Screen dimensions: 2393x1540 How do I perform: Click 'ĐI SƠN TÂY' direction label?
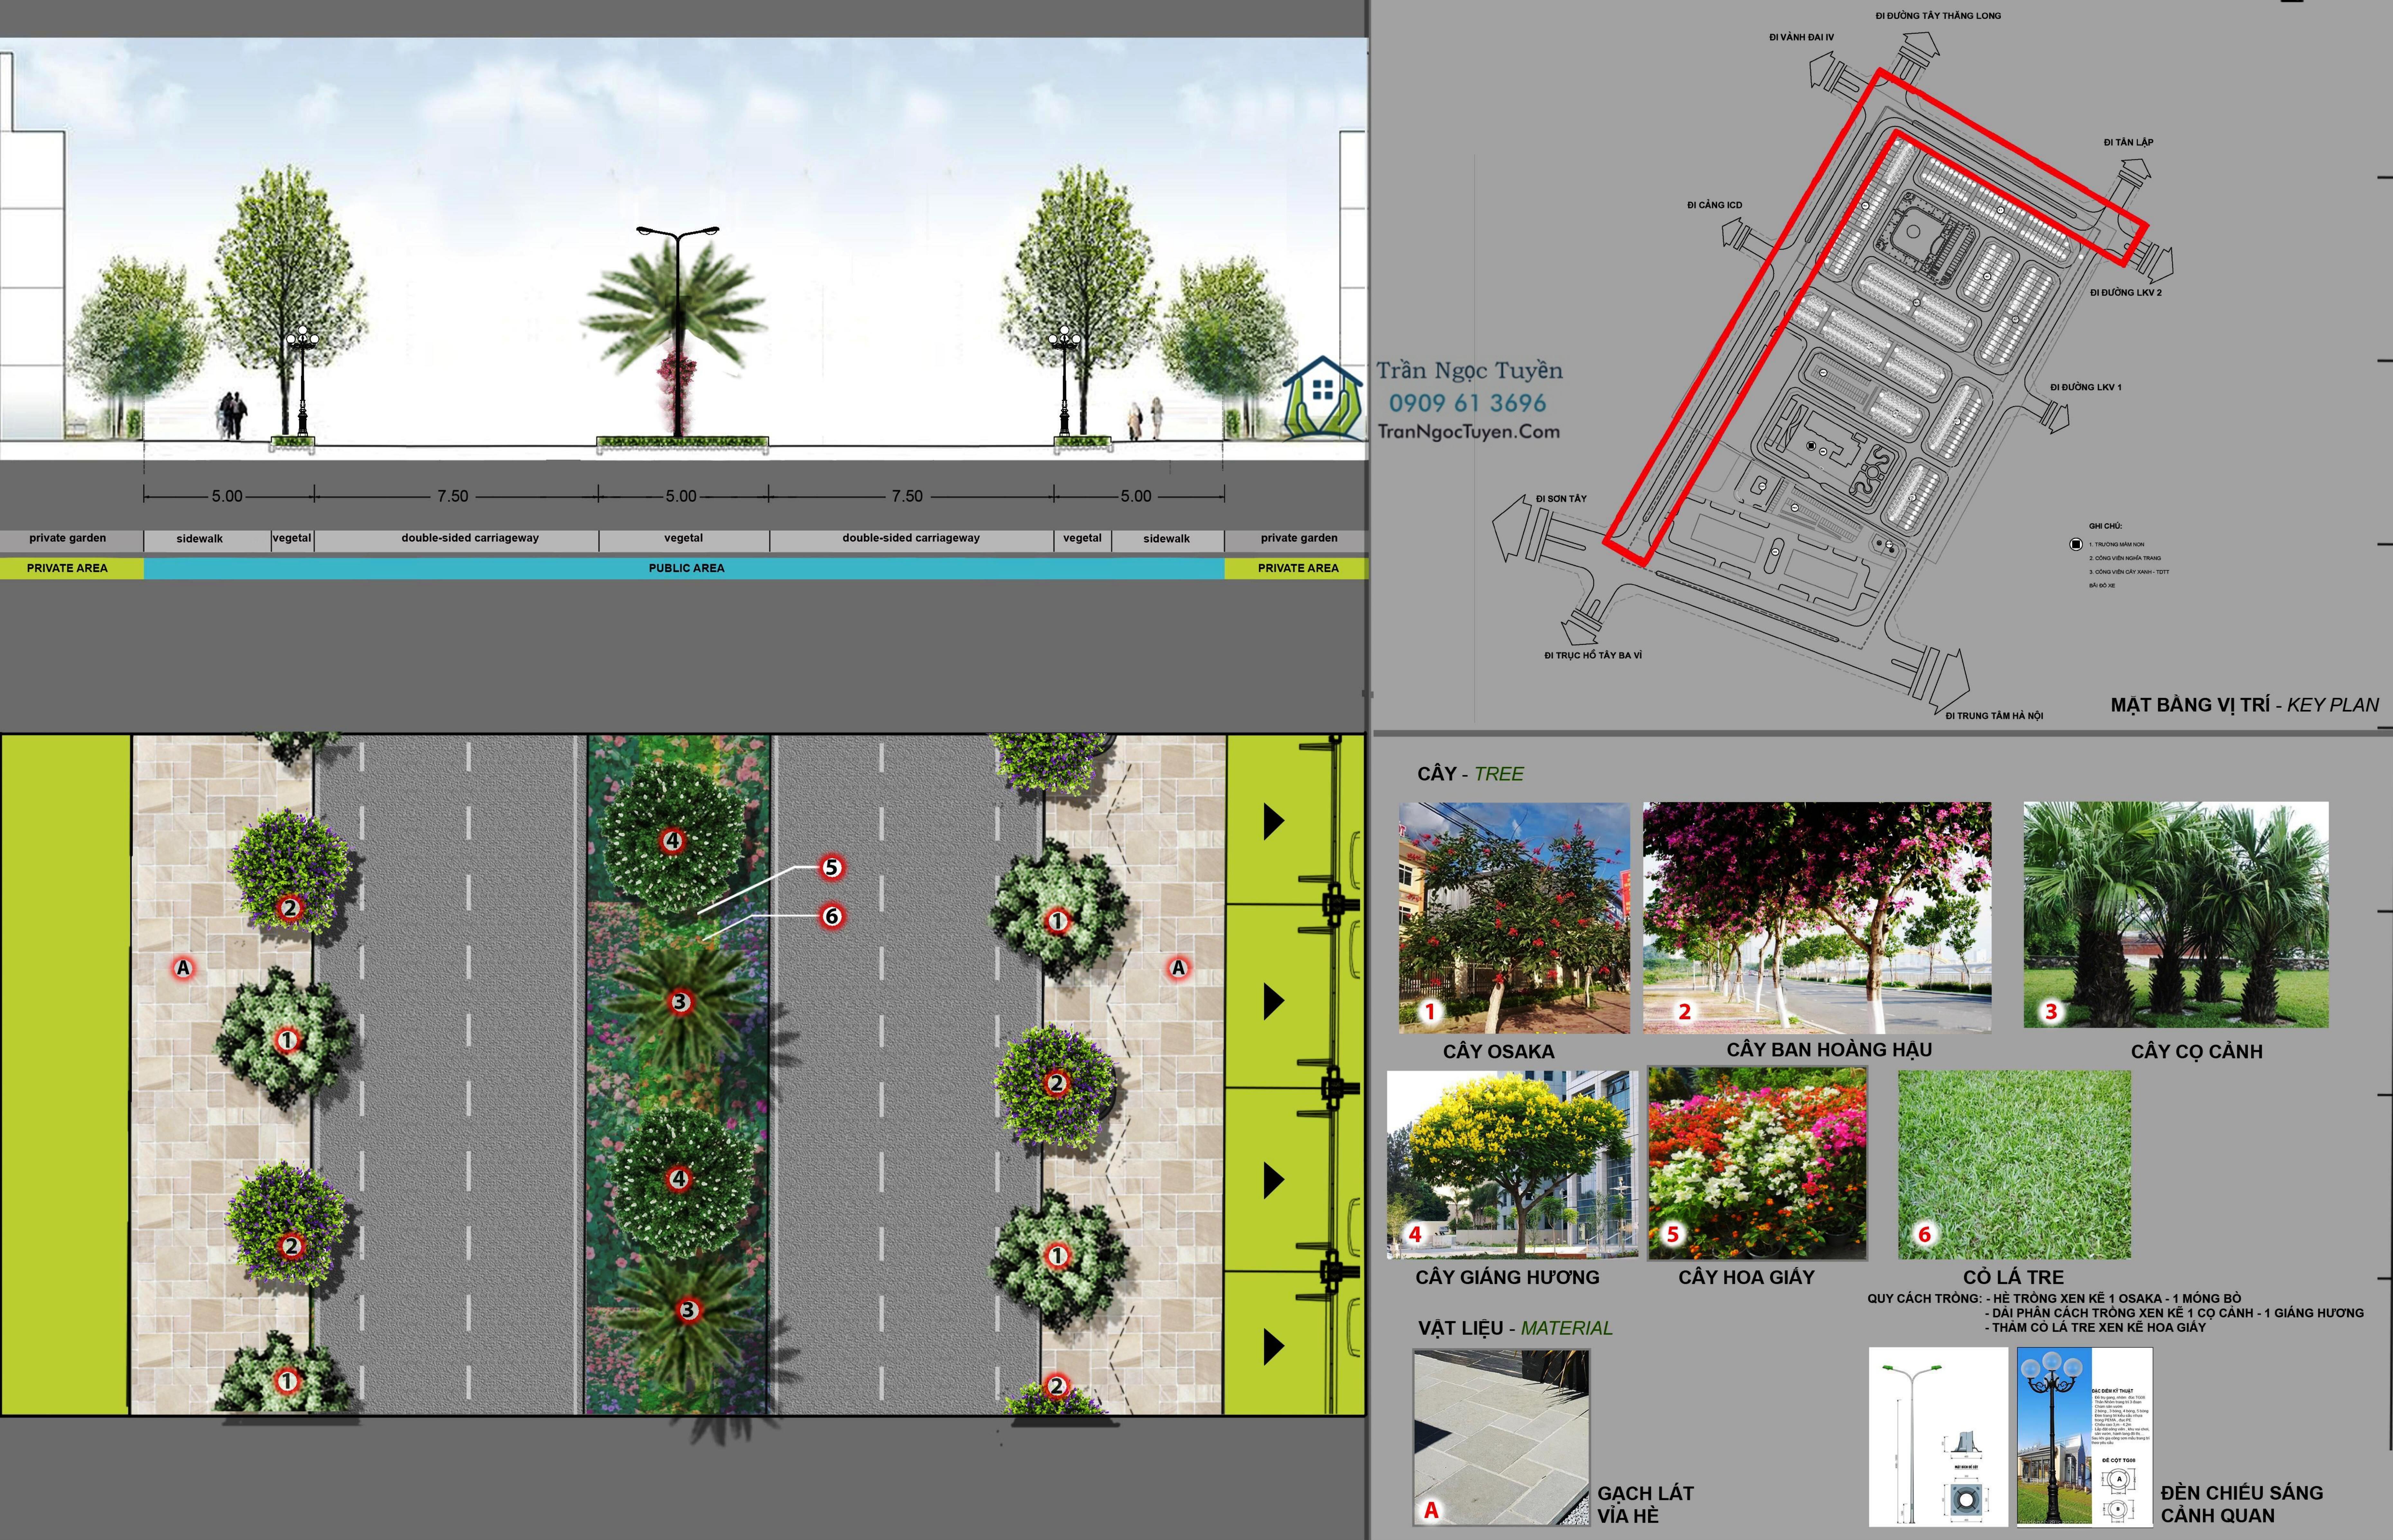[x=1562, y=499]
